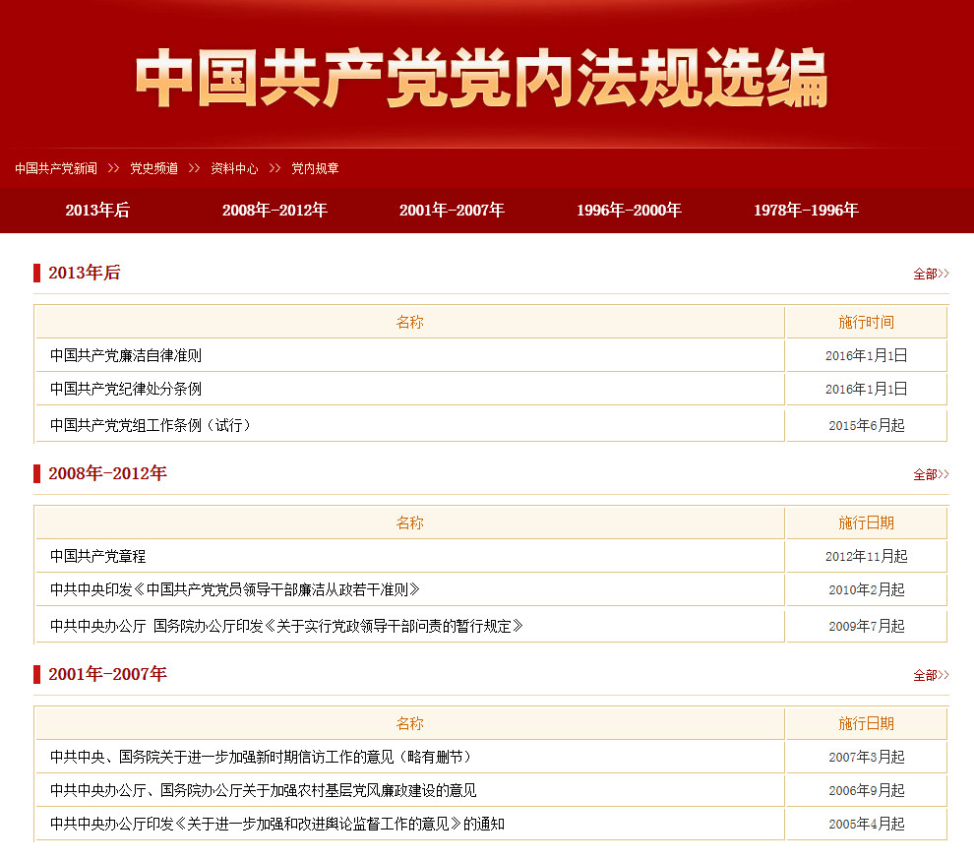Show 全部 for the 2008年-2012年 section
This screenshot has height=860, width=974.
pyautogui.click(x=930, y=474)
